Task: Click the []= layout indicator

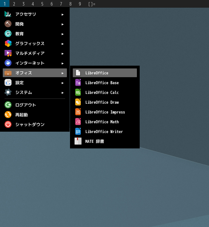Action: [x=92, y=4]
